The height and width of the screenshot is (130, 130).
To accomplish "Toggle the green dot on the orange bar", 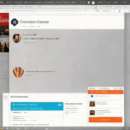I will (x=117, y=92).
